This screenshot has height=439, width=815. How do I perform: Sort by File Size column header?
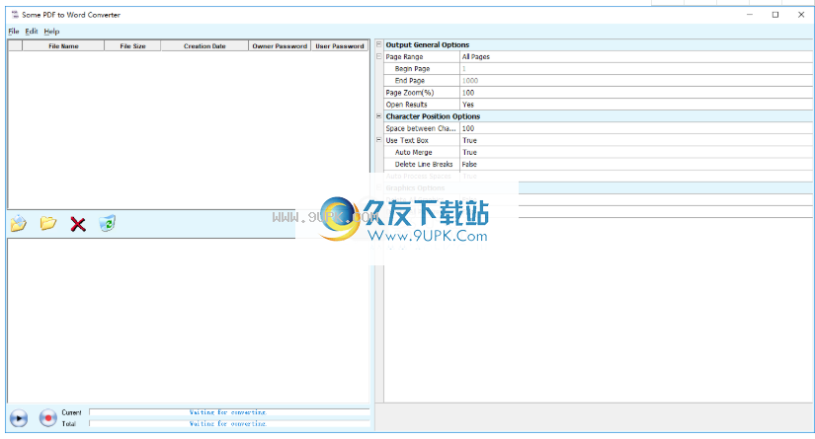coord(132,45)
